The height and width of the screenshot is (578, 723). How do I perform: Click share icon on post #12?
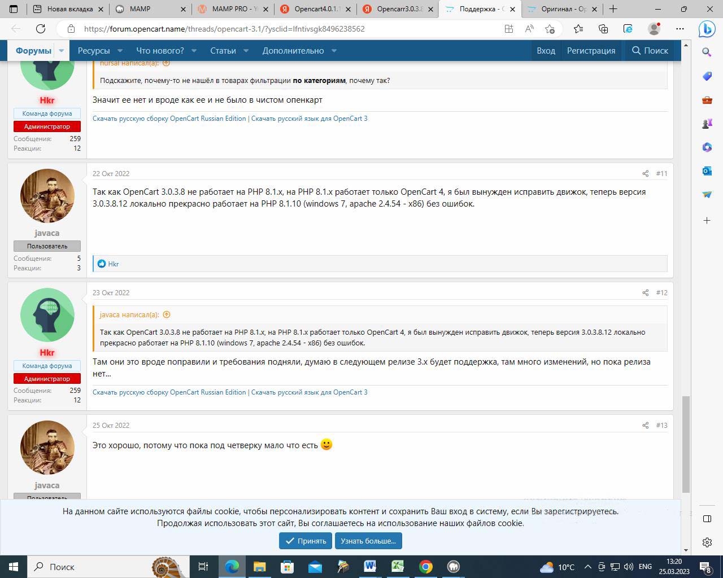coord(645,293)
